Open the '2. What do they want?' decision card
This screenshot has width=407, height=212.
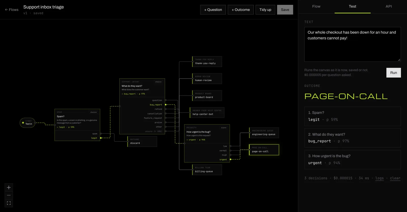click(x=352, y=138)
